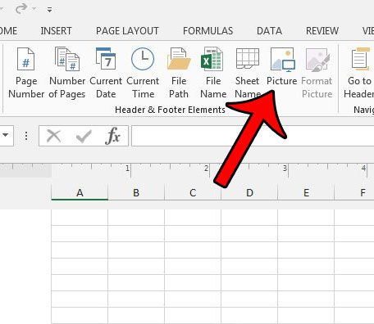Go to the REVIEW tab
The height and width of the screenshot is (324, 374).
click(x=322, y=31)
